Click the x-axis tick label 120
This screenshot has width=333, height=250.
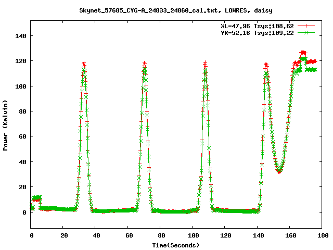point(225,235)
